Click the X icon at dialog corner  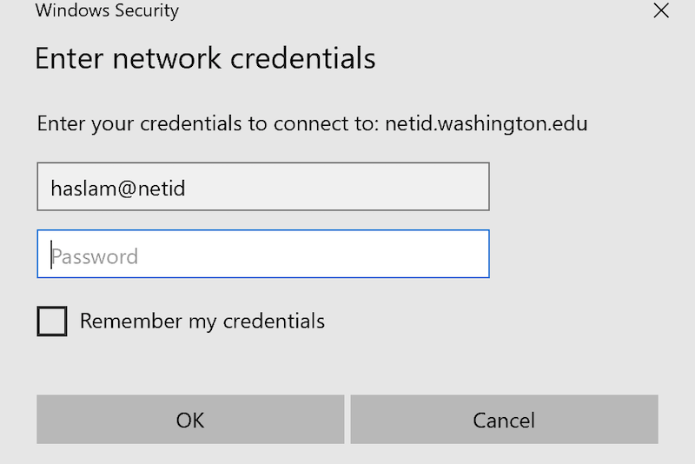pos(661,10)
